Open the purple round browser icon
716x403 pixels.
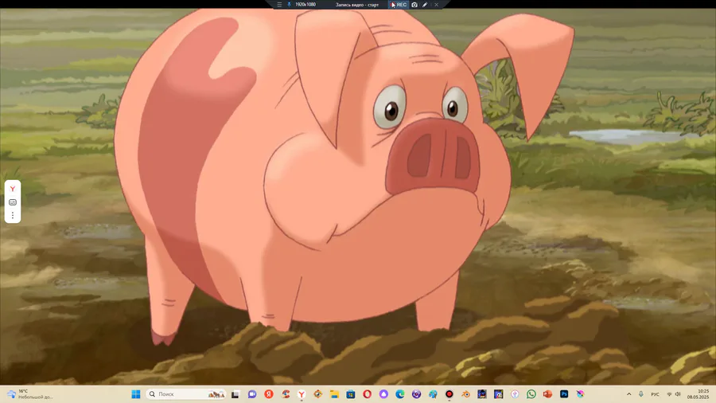tap(416, 394)
